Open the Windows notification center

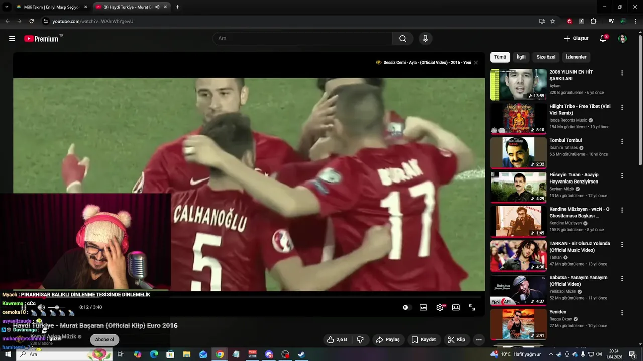coord(632,354)
